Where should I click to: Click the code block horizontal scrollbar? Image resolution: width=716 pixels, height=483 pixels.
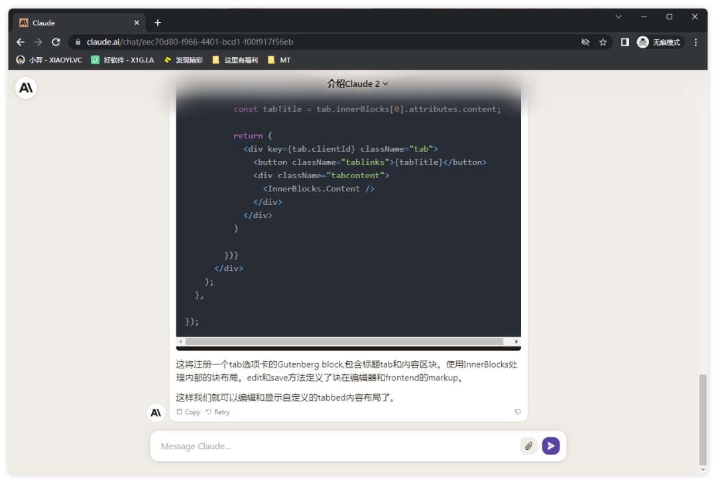coord(344,342)
